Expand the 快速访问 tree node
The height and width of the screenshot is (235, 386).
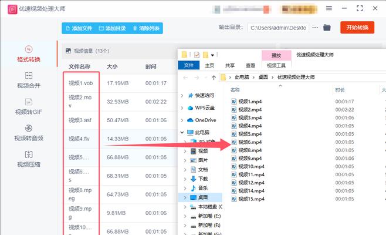click(x=182, y=95)
